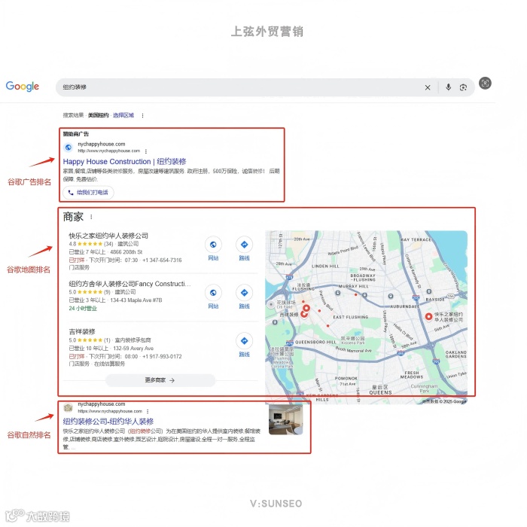Click the 吉祥装修 map pin

click(x=303, y=314)
